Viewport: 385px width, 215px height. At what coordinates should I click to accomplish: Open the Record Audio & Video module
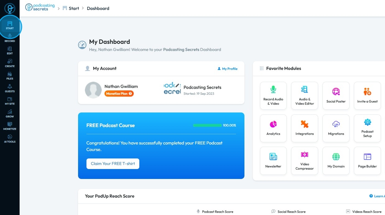point(273,95)
